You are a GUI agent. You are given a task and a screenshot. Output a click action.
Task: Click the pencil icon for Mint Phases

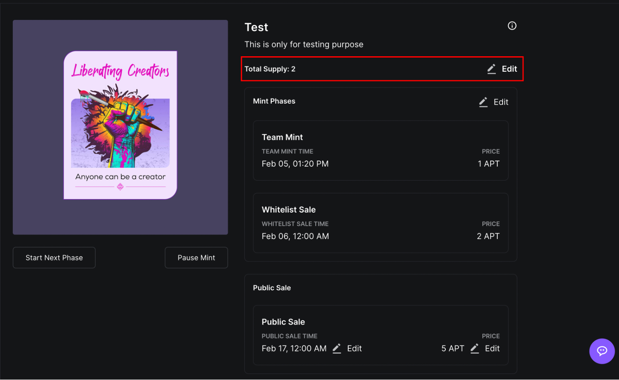(483, 102)
